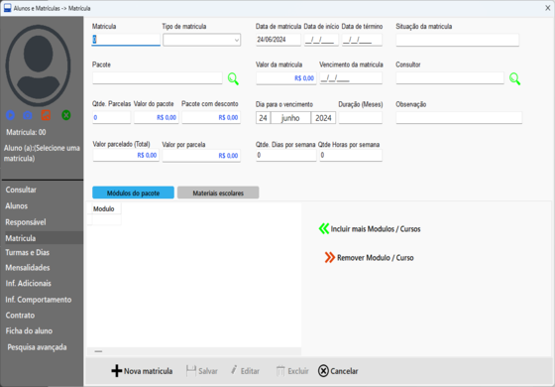Screen dimensions: 555x387
Task: Search consultants with Consultor magnifier icon
Action: click(514, 78)
